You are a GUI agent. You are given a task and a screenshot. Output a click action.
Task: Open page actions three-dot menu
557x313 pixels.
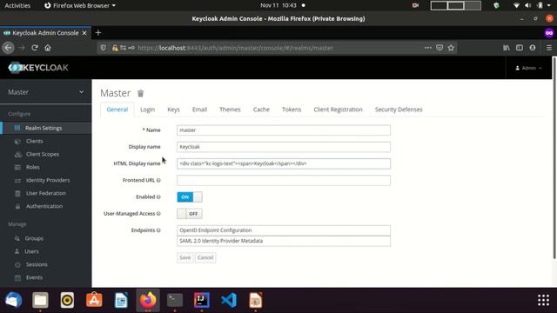[x=427, y=48]
